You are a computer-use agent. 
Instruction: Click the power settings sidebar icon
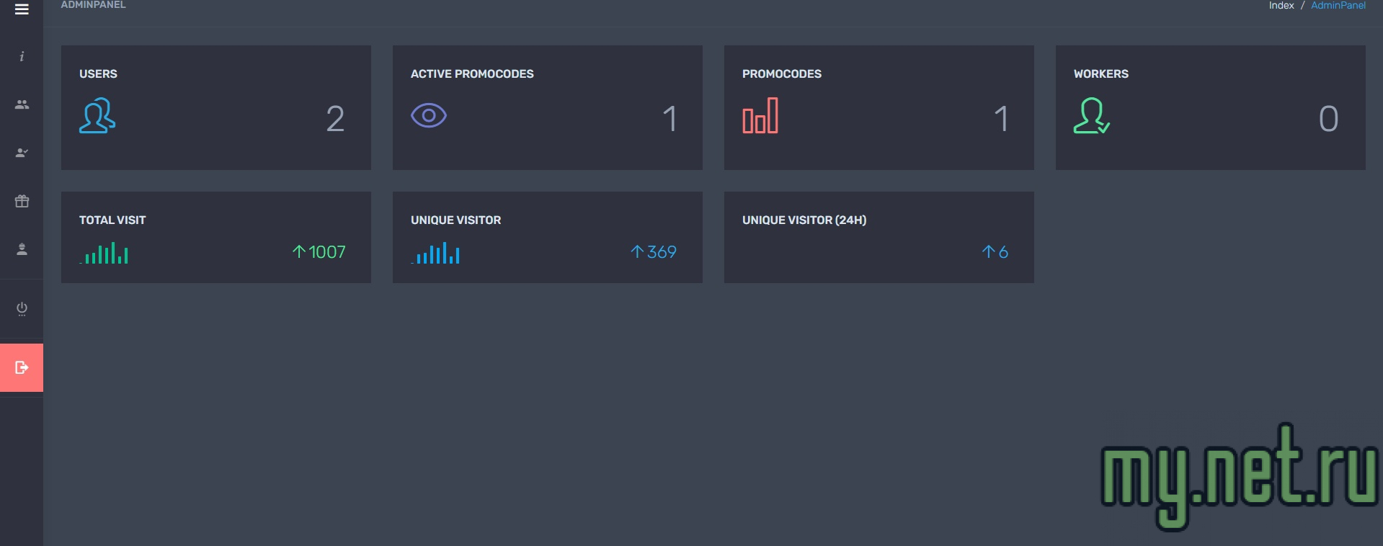(x=22, y=309)
